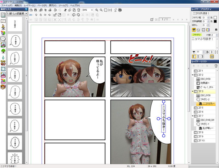This screenshot has width=219, height=168.
Task: Open the 3D item cube category
Action: point(3,33)
